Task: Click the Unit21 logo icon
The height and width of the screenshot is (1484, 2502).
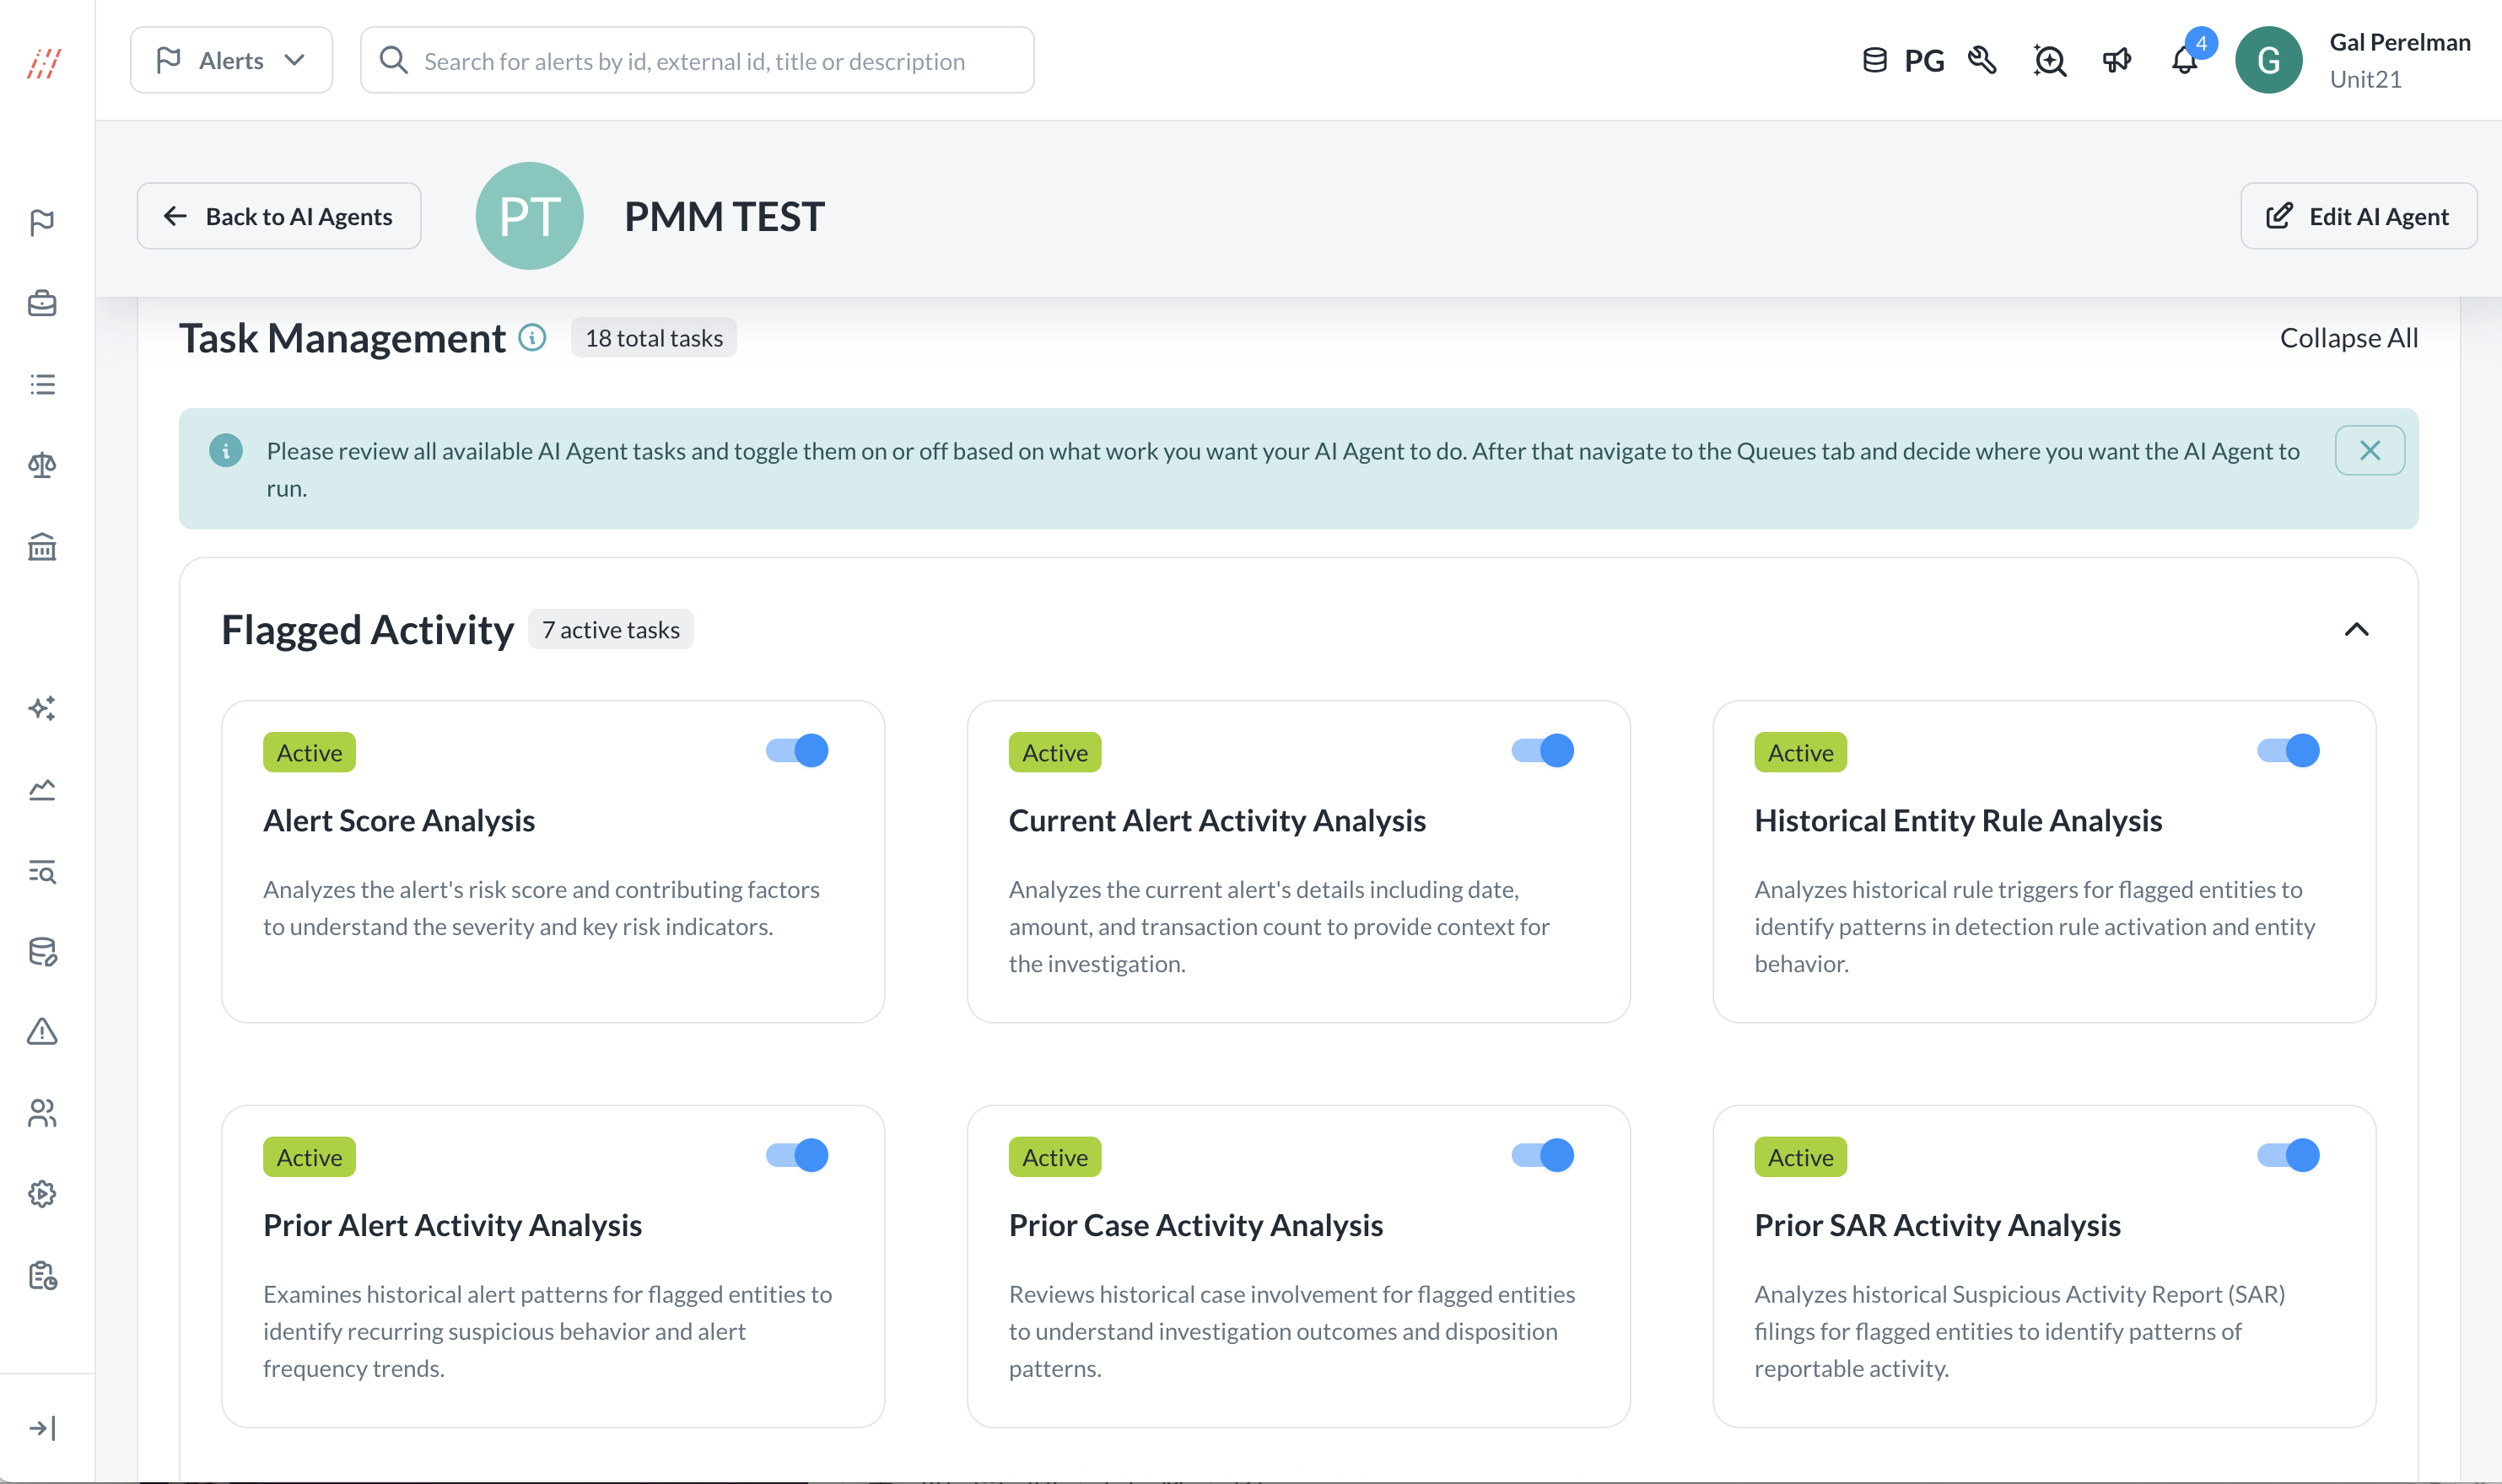Action: click(x=44, y=62)
